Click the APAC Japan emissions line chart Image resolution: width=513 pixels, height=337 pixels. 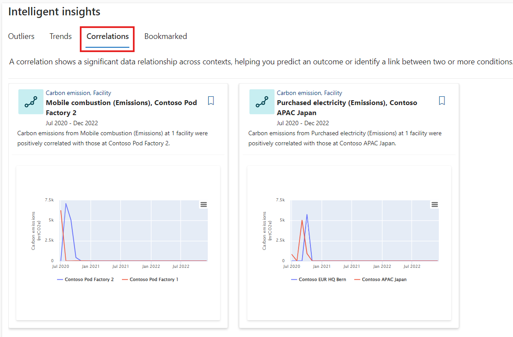pos(365,231)
